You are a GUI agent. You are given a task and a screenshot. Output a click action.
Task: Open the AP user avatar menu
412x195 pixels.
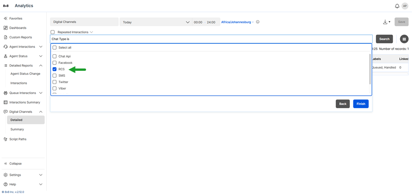tap(405, 6)
